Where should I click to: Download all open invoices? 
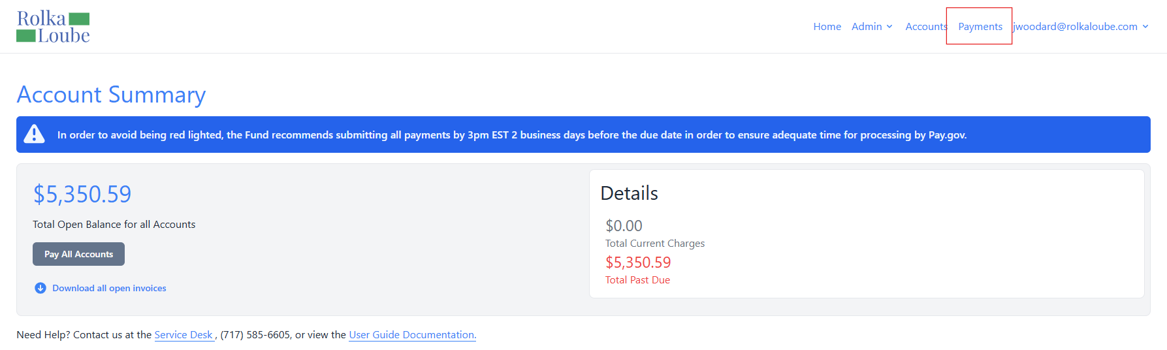point(109,288)
